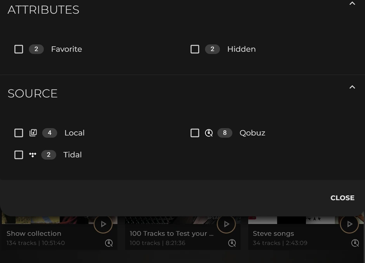Select the Qobuz source checkbox
365x263 pixels.
tap(195, 133)
